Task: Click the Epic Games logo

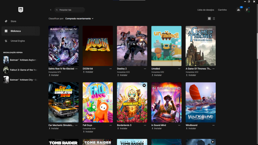Action: pyautogui.click(x=21, y=10)
